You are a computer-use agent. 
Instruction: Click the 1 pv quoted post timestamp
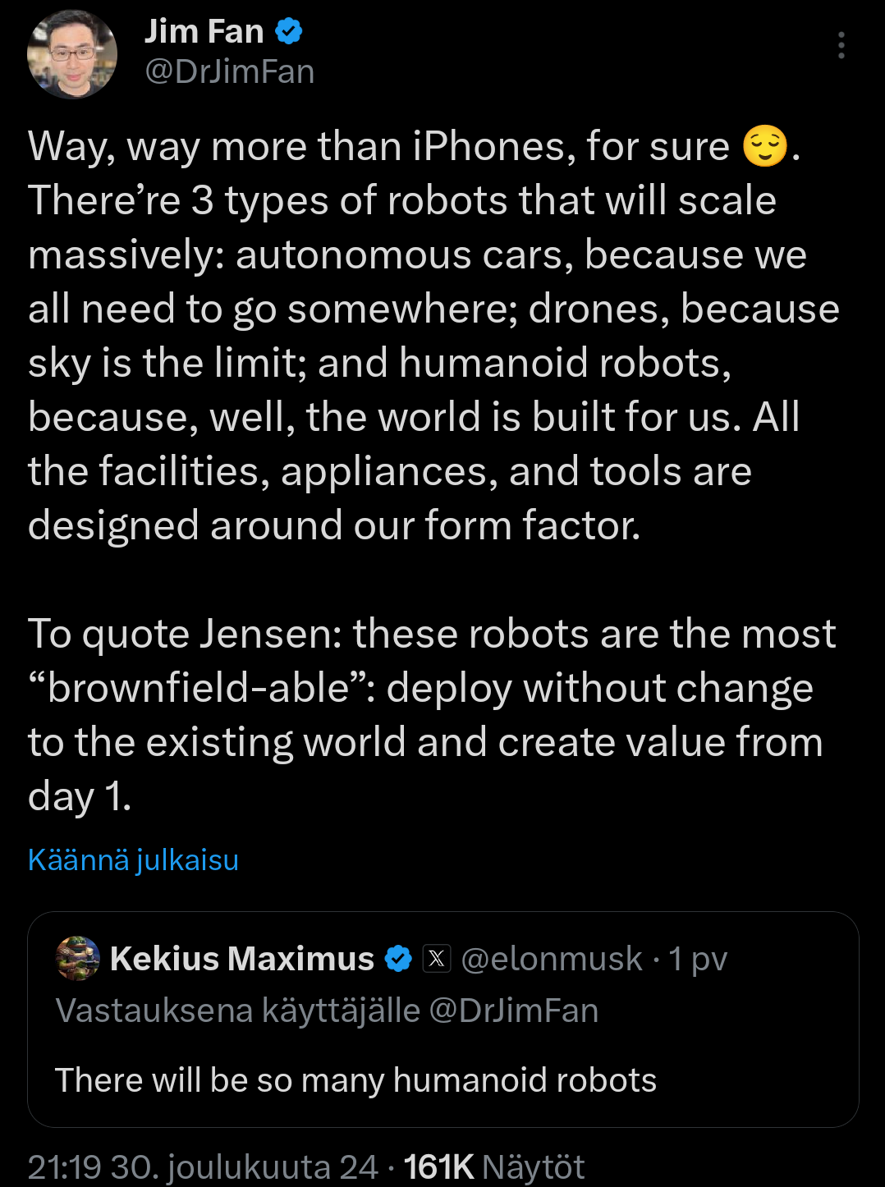point(698,959)
